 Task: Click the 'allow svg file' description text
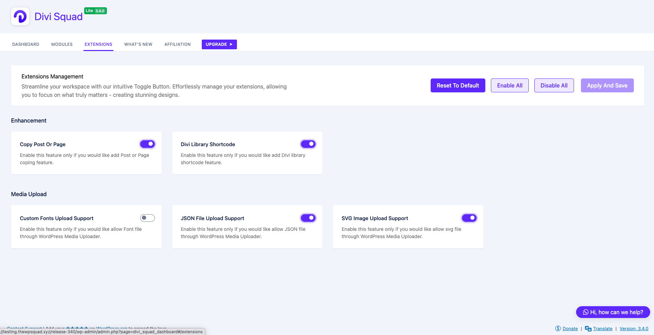coord(401,233)
